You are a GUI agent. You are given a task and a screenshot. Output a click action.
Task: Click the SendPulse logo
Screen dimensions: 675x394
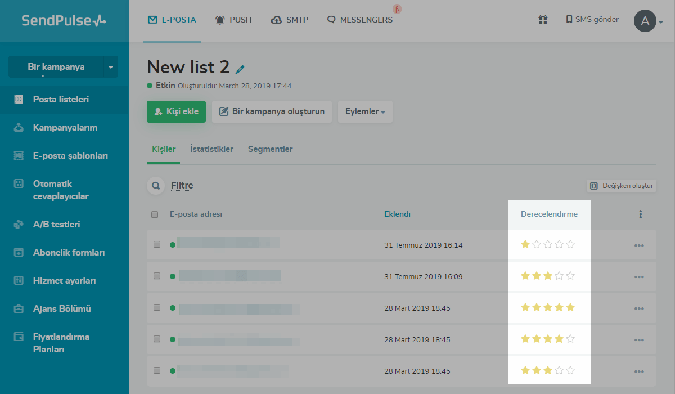pyautogui.click(x=64, y=21)
